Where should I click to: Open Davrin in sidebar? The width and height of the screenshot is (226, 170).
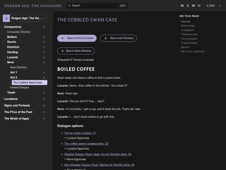click(12, 42)
